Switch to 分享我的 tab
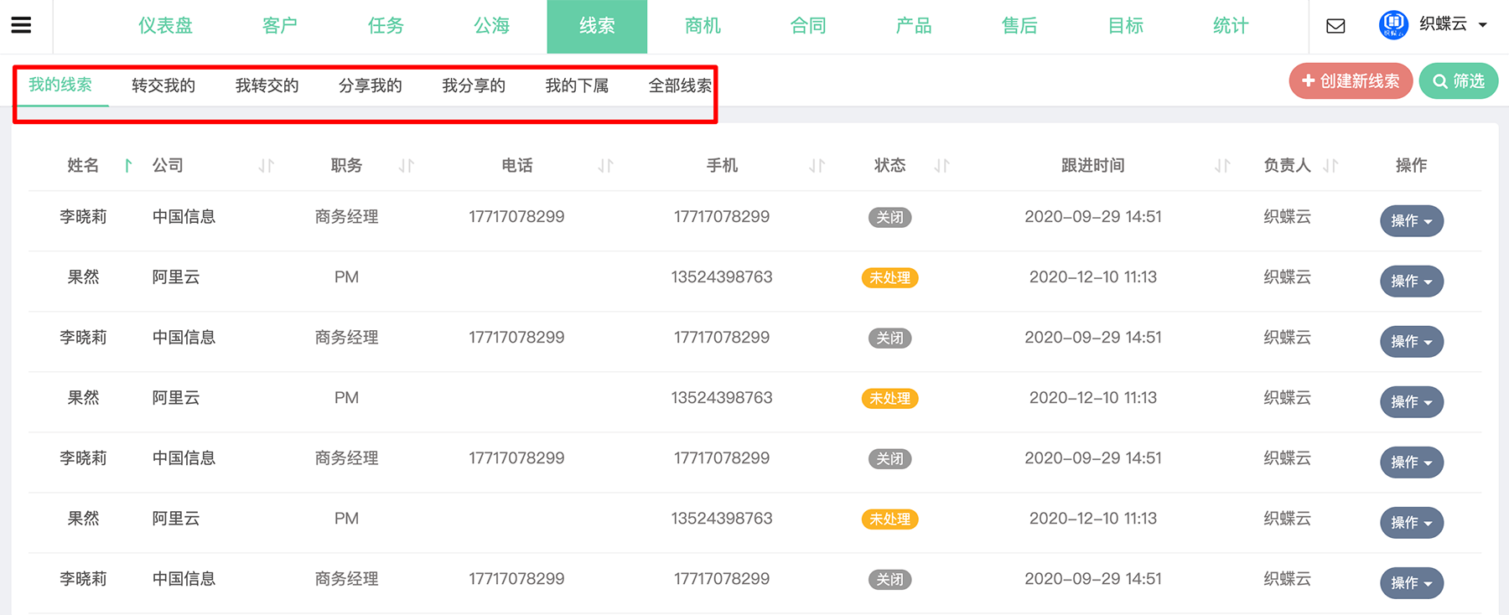 point(371,85)
